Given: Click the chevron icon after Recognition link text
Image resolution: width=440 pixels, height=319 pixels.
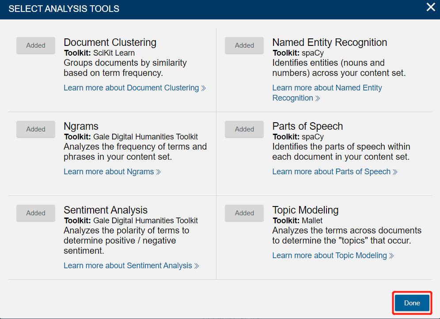Looking at the screenshot, I should tap(318, 98).
